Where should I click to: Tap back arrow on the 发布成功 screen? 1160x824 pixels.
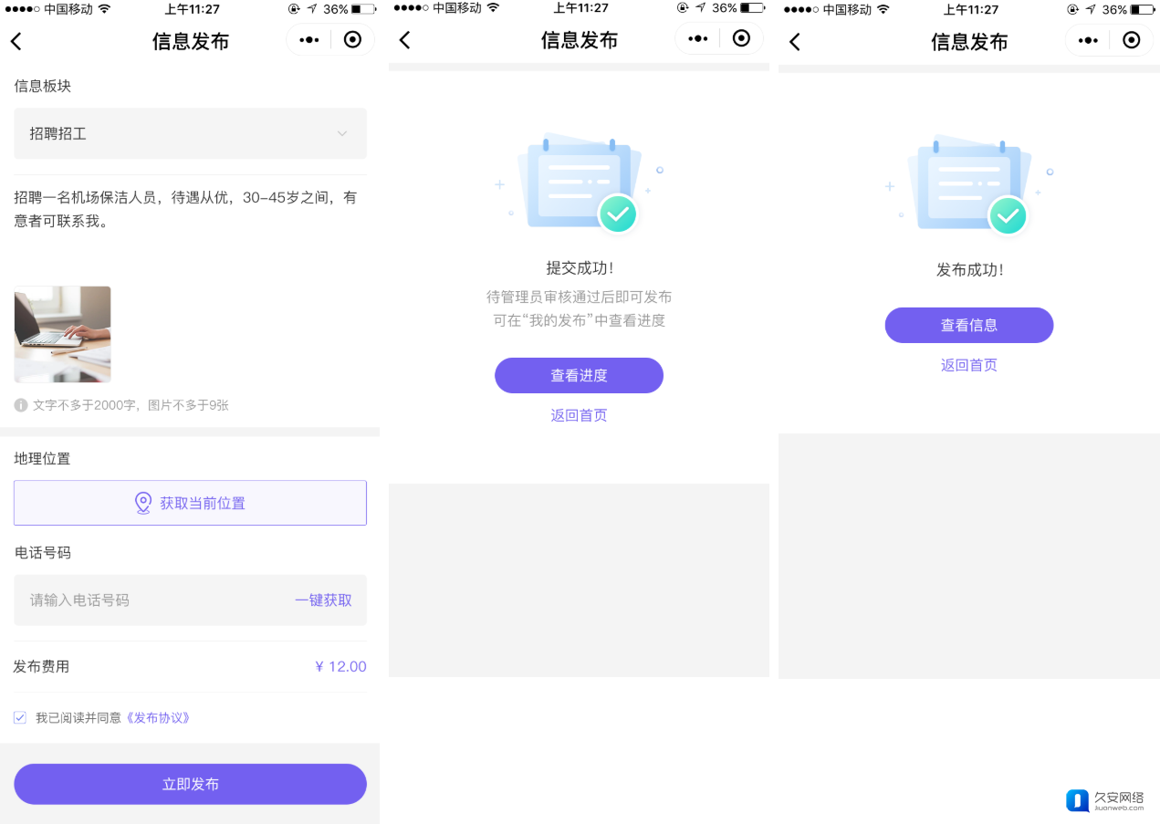(x=795, y=41)
